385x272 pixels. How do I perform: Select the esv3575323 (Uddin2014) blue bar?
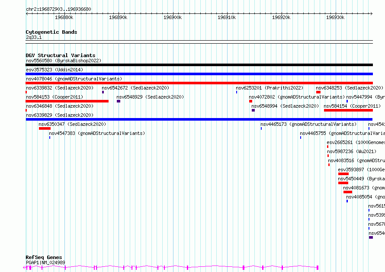tap(199, 74)
